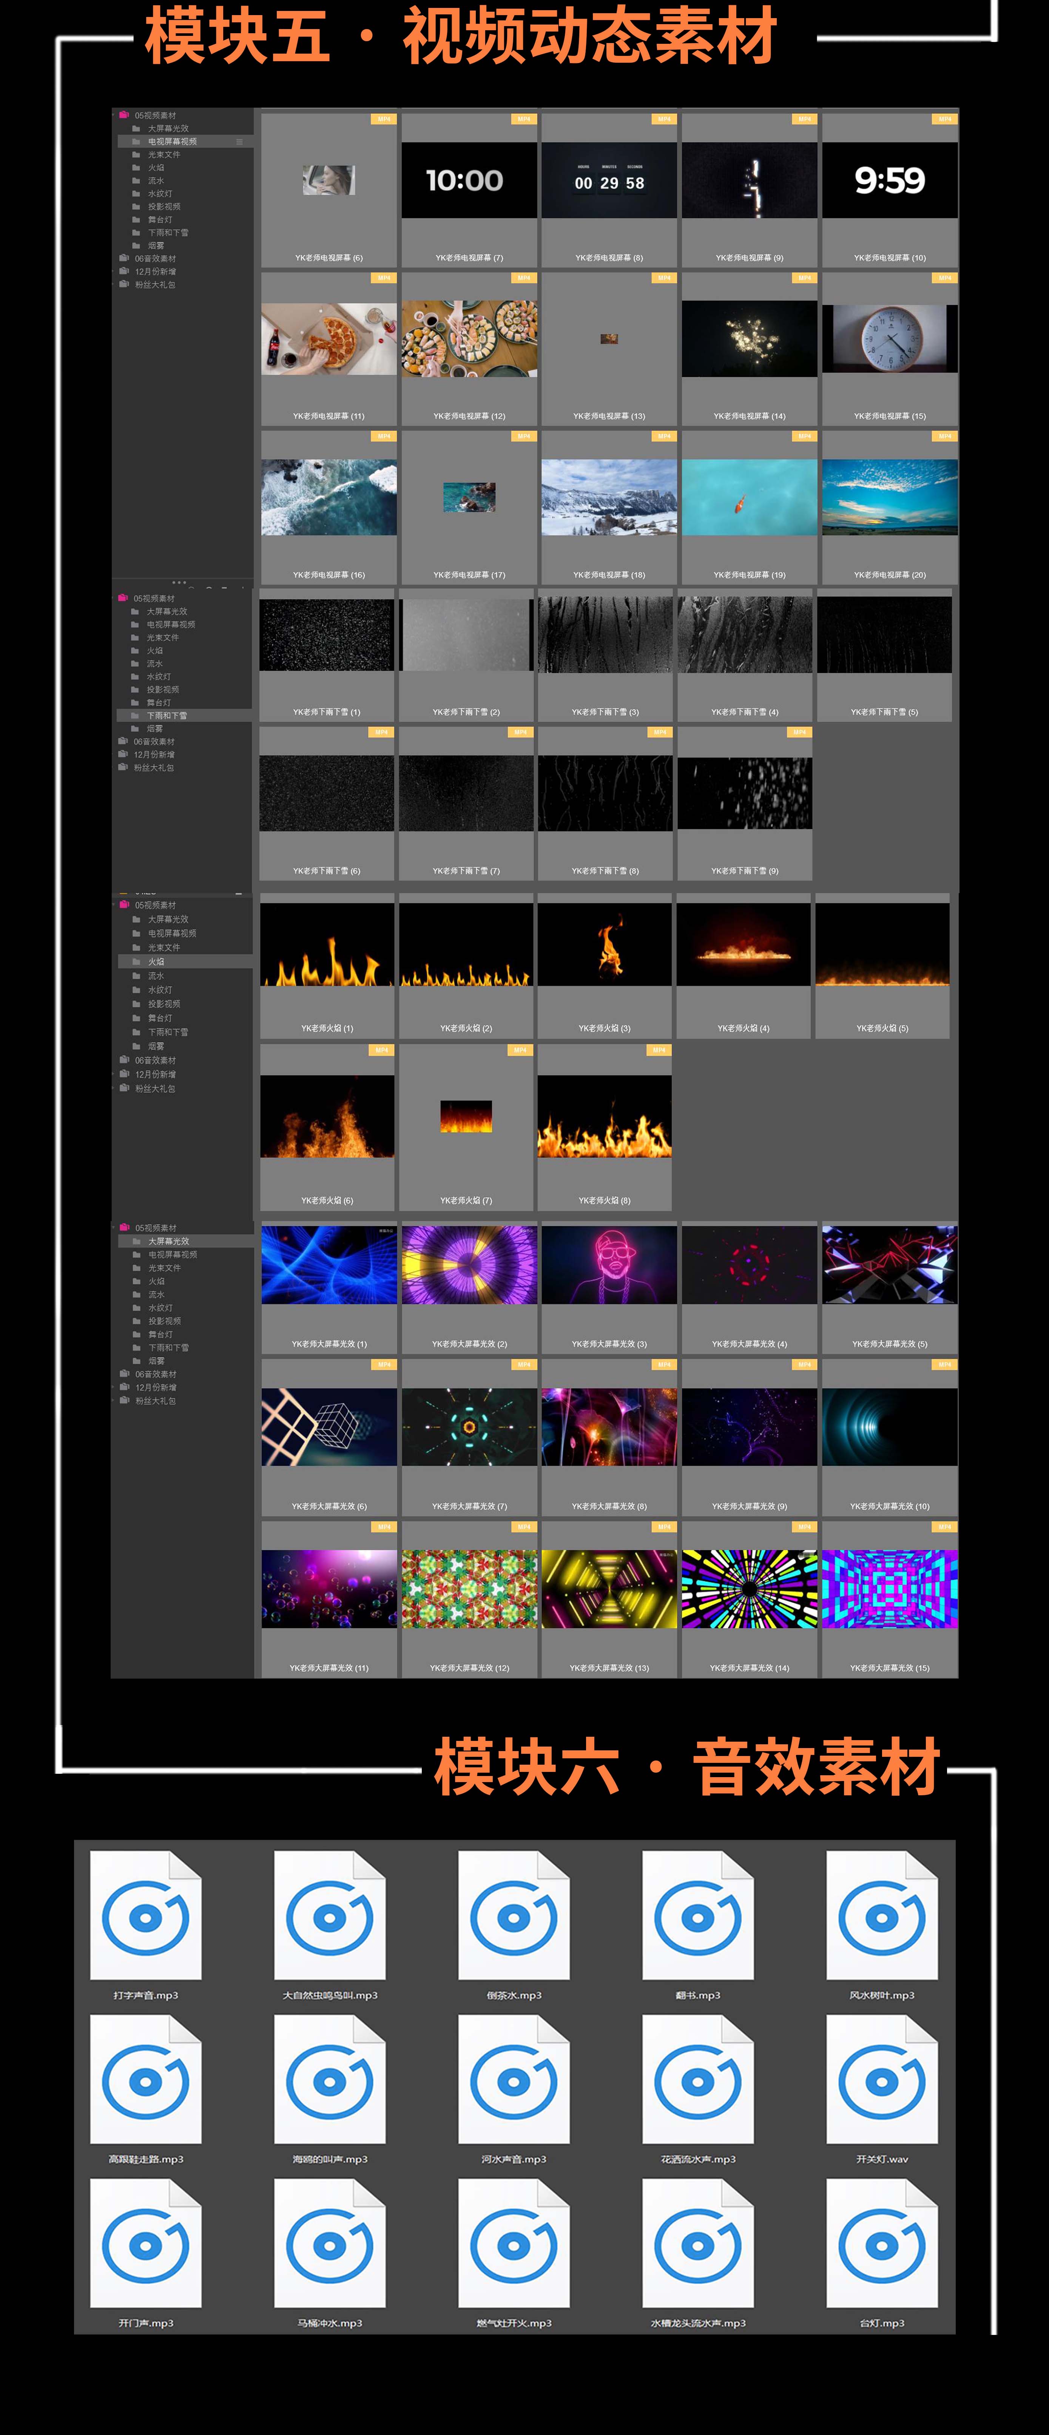Open the 水槽龙头流水声.mp3 audio icon
This screenshot has width=1049, height=2435.
(697, 2243)
